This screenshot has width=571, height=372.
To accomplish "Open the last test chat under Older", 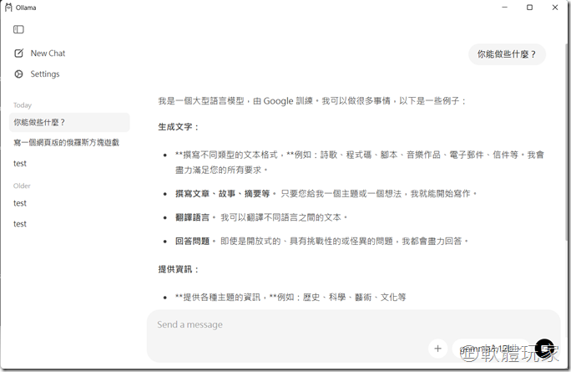I will [20, 224].
